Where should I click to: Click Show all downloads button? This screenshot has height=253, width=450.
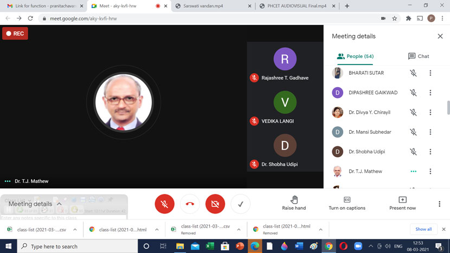(x=423, y=229)
